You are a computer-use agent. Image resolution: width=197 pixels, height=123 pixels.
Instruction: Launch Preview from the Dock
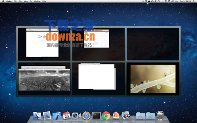[126, 115]
